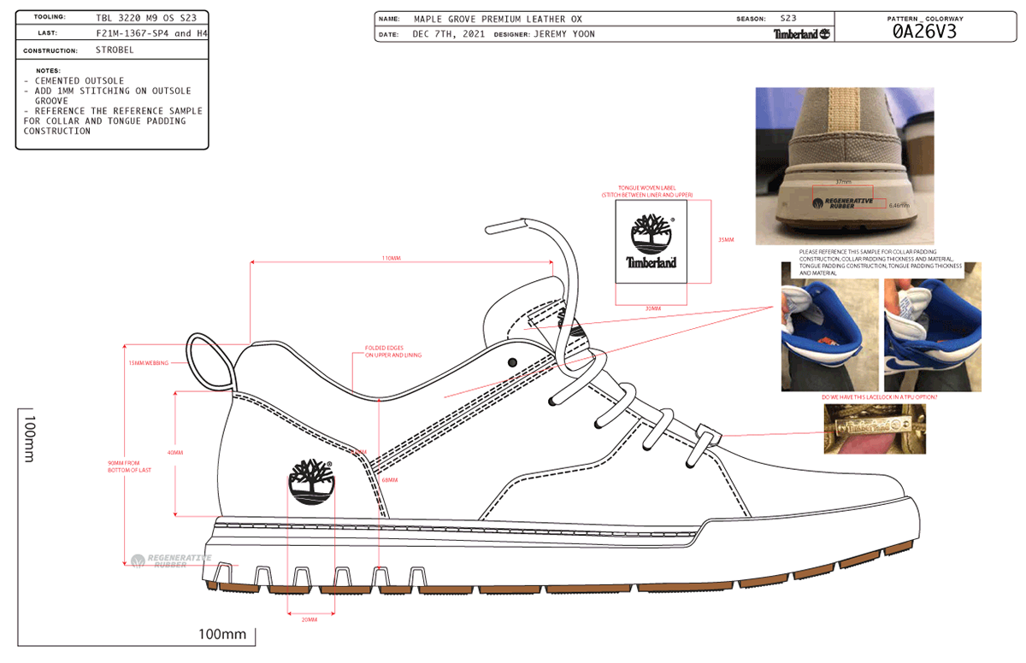Click the date DEC 7TH, 2021
The width and height of the screenshot is (1026, 663).
pyautogui.click(x=447, y=34)
